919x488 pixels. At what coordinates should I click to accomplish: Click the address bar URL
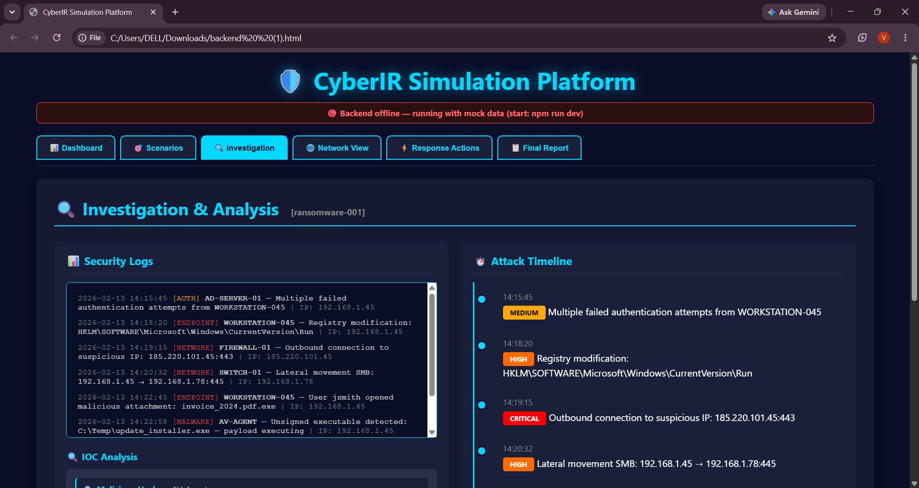(x=206, y=38)
